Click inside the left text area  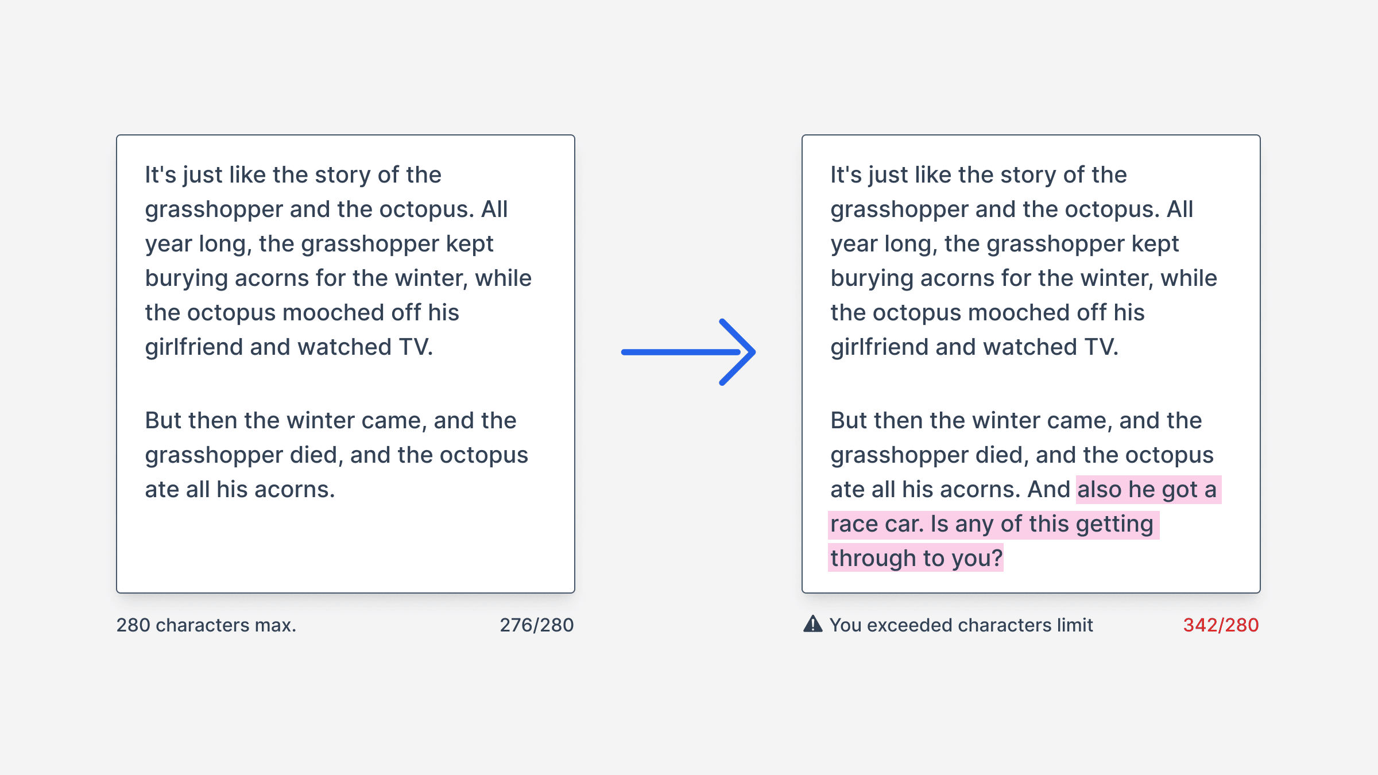pyautogui.click(x=346, y=364)
